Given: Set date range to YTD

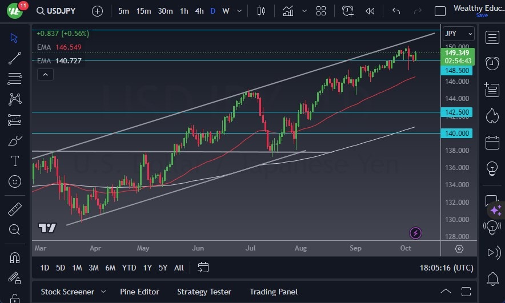Looking at the screenshot, I should click(x=129, y=268).
